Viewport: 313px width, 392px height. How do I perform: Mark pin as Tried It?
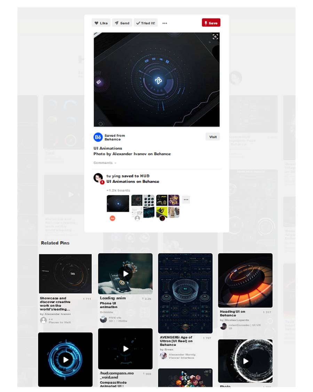coord(145,23)
